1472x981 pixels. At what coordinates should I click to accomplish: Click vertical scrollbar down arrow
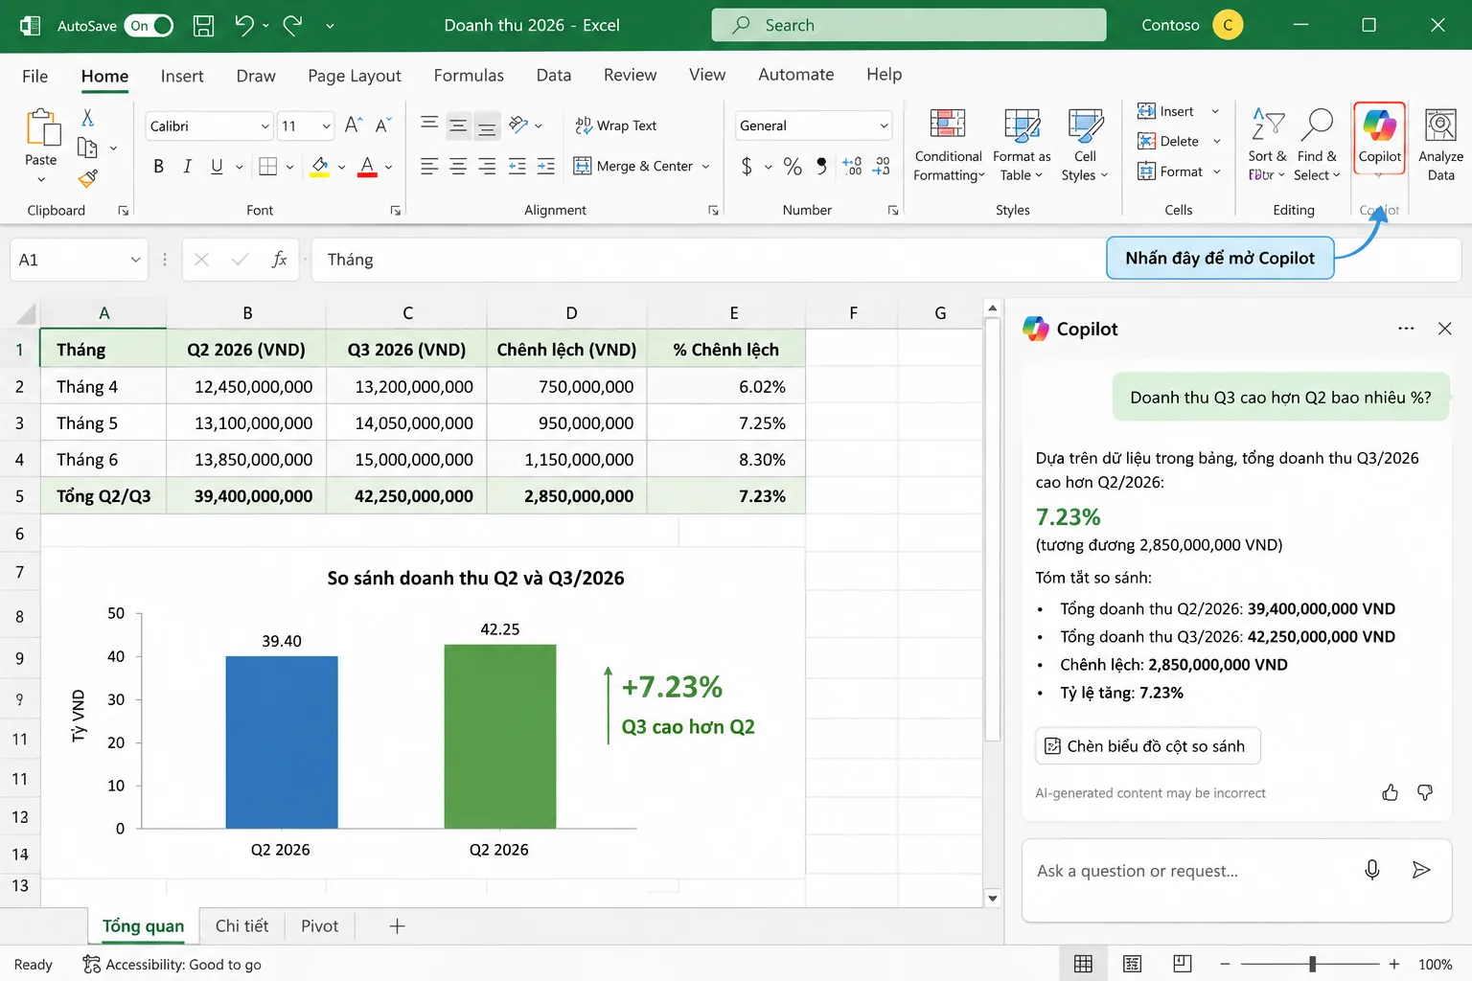click(993, 898)
